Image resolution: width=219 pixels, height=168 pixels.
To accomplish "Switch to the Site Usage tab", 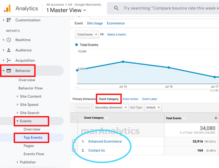I will click(95, 23).
